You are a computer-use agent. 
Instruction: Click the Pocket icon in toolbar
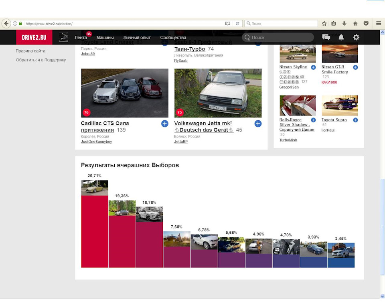pos(366,24)
